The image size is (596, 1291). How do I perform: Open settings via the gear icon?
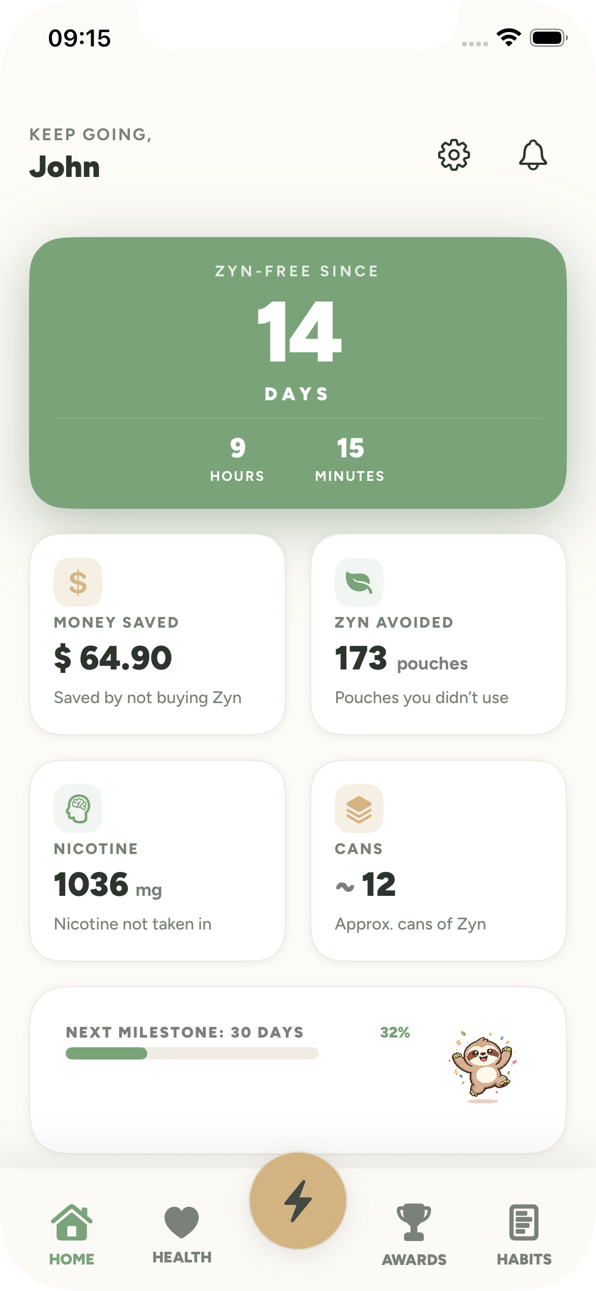(x=454, y=154)
